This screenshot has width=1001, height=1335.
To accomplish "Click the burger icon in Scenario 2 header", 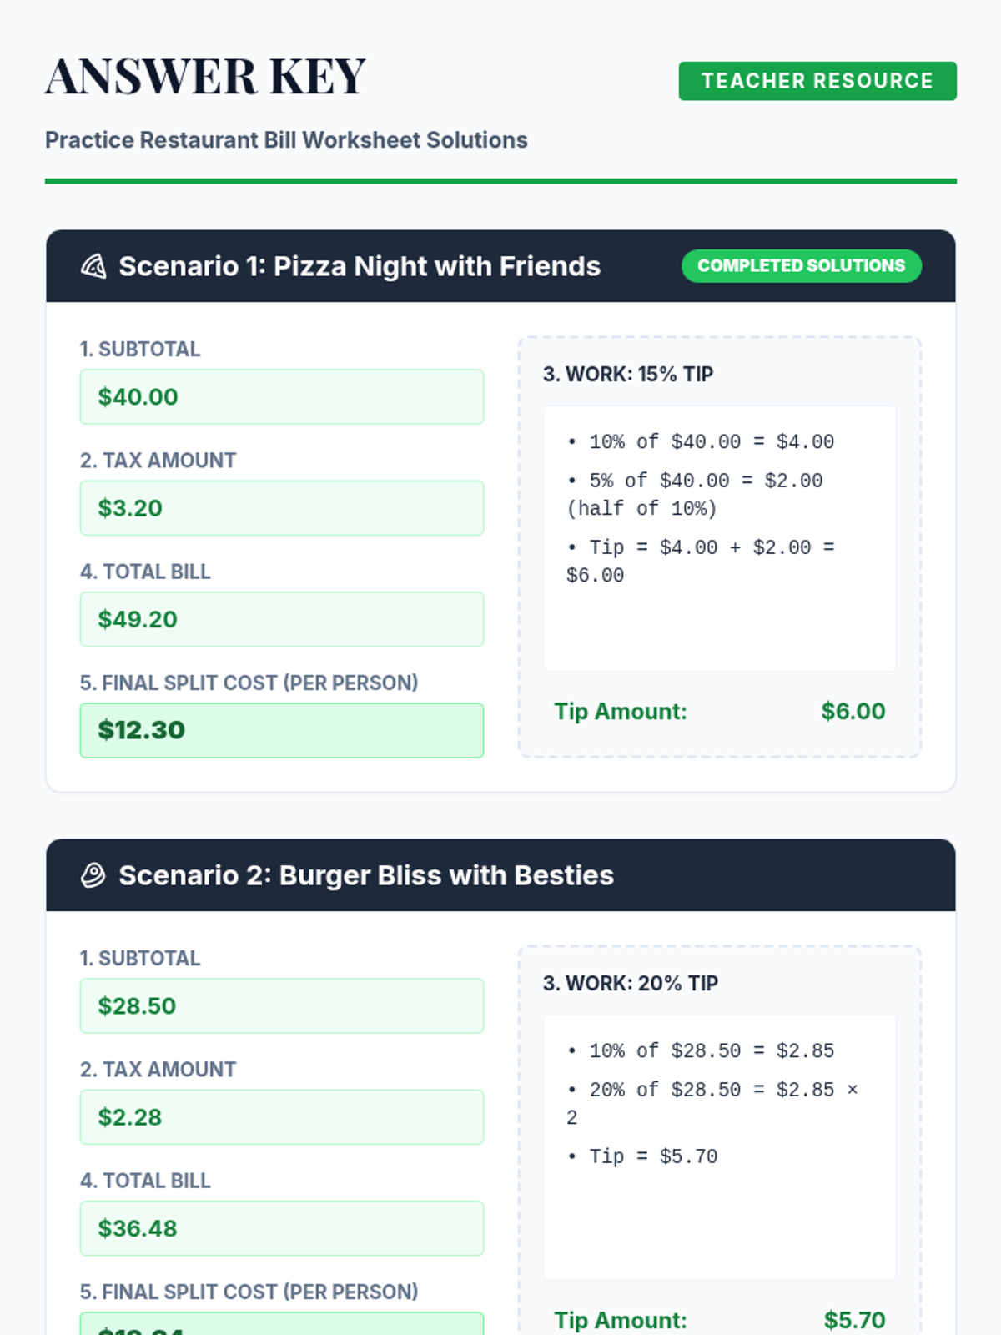I will (x=93, y=875).
